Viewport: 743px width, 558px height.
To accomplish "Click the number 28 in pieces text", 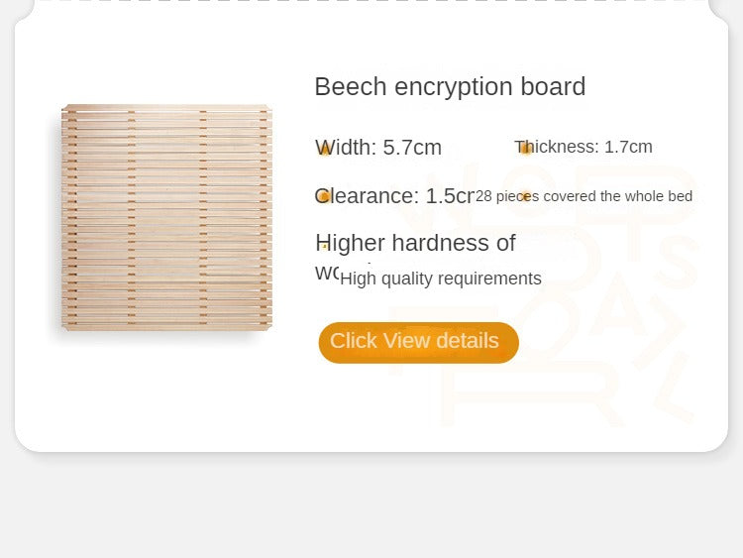I will 483,196.
